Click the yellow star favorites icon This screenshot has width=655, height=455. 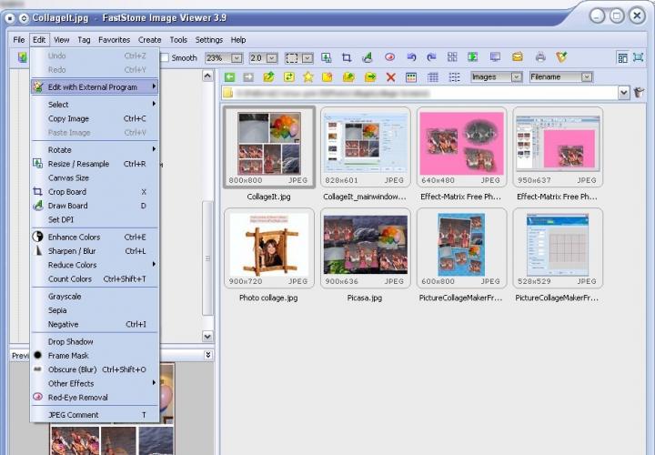pyautogui.click(x=308, y=77)
